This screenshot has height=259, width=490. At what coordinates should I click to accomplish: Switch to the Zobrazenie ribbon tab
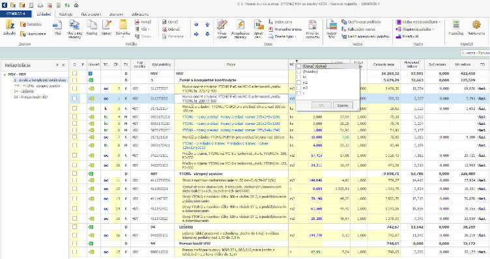140,14
